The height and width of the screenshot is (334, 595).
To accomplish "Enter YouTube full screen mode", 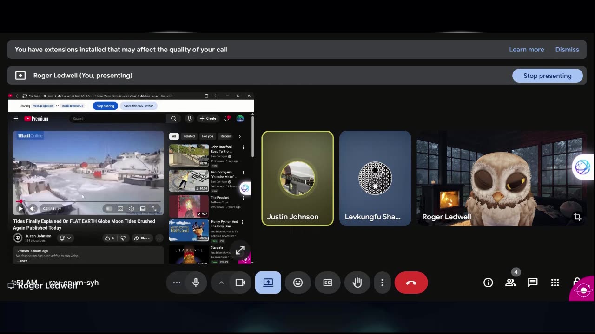I will pyautogui.click(x=154, y=209).
